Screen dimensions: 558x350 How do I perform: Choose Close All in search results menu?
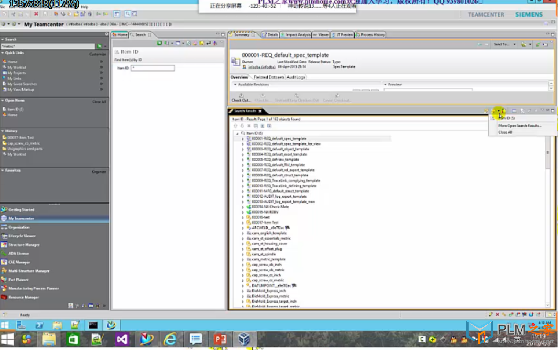point(505,132)
